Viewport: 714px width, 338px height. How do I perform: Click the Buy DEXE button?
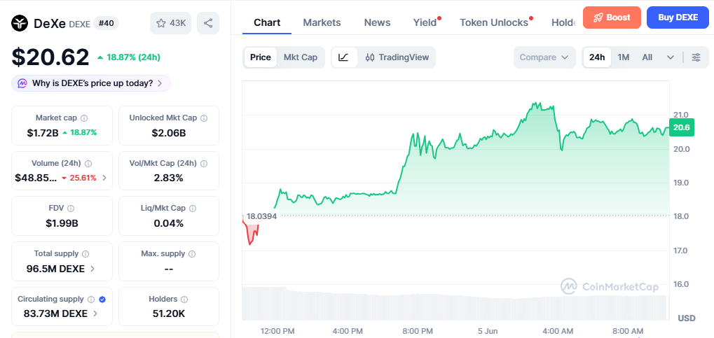(678, 17)
